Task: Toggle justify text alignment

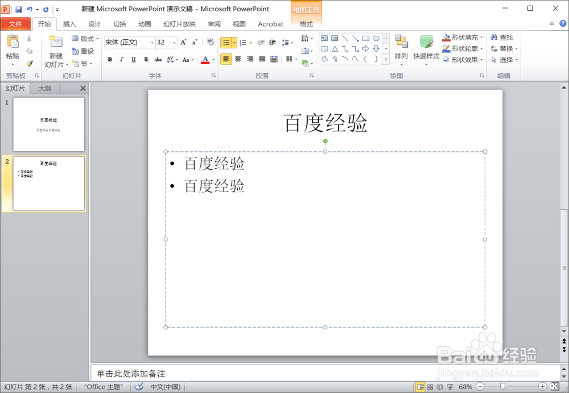Action: 262,59
